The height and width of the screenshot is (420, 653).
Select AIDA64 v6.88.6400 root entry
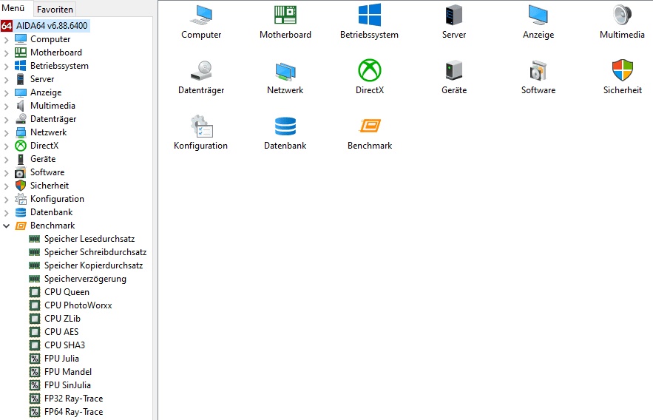pos(52,26)
